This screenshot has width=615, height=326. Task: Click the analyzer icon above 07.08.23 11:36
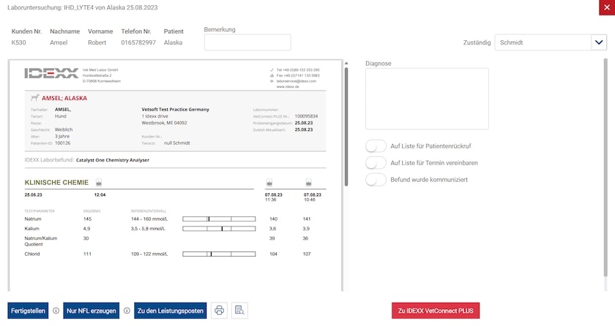(x=269, y=183)
